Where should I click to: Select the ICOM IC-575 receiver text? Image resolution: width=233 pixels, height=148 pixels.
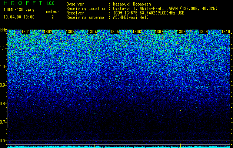pyautogui.click(x=149, y=13)
